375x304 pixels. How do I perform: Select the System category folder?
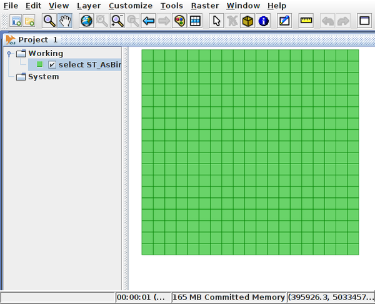[43, 77]
